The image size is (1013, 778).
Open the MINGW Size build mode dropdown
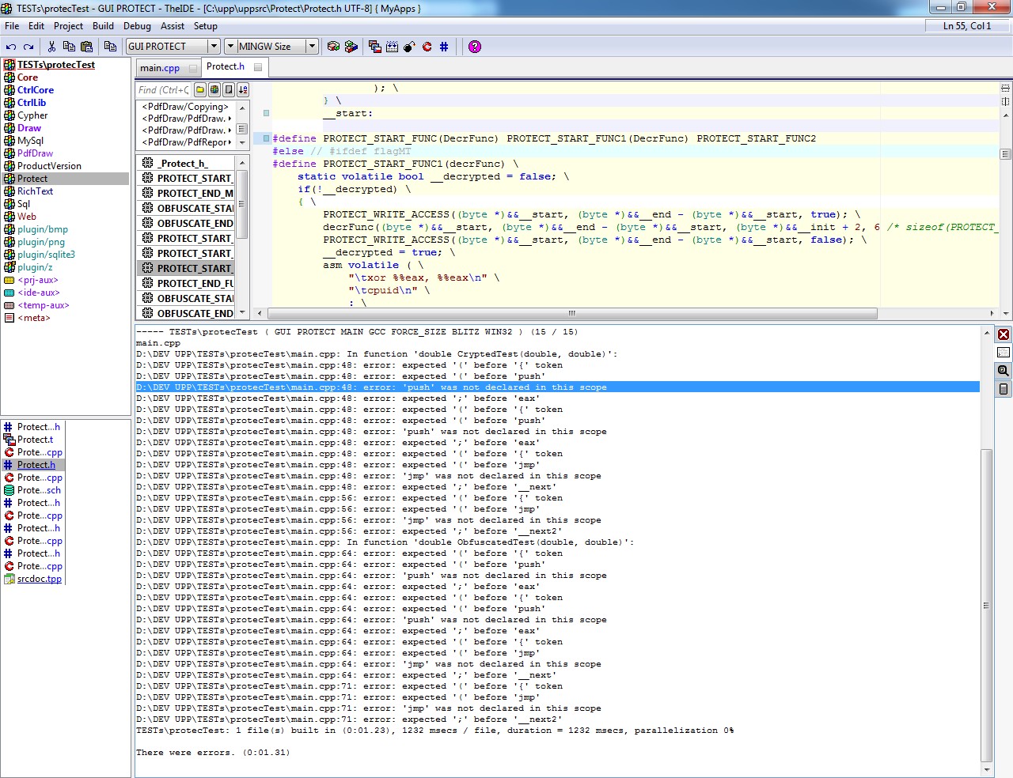312,47
